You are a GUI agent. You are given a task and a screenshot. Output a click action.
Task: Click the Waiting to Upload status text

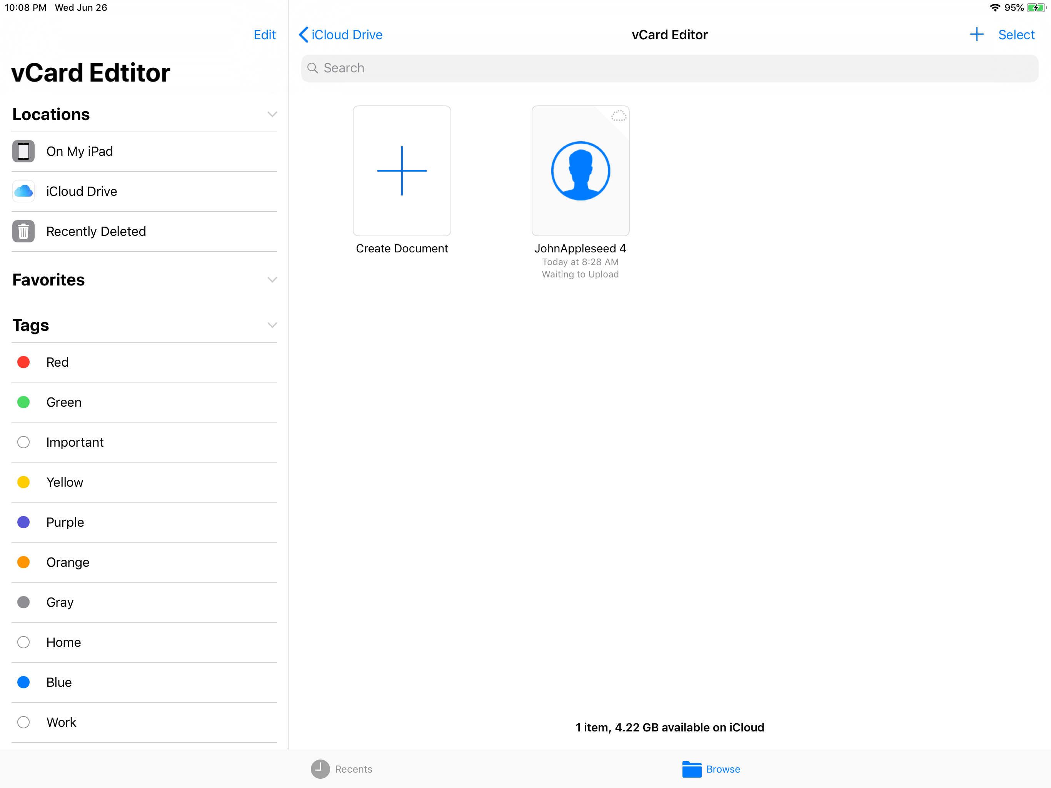point(580,274)
